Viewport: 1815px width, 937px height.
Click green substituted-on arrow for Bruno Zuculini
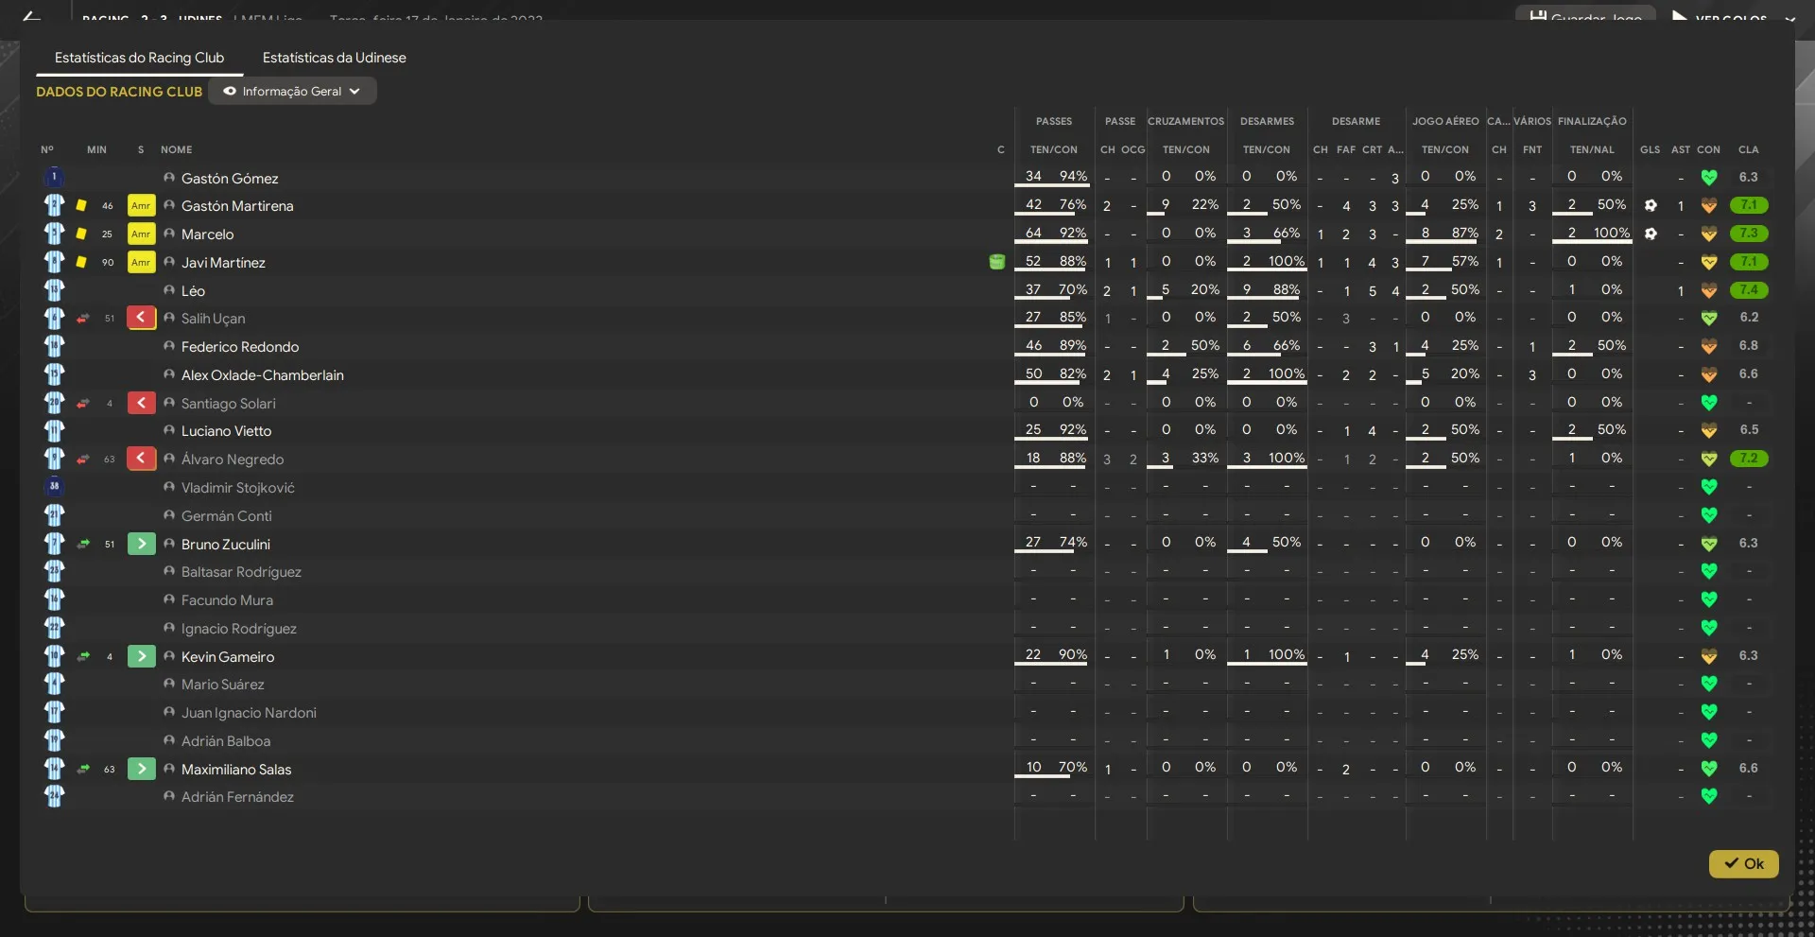click(x=141, y=544)
